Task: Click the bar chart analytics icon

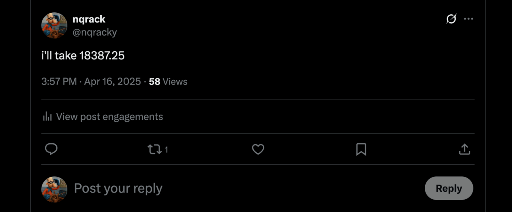Action: 48,117
